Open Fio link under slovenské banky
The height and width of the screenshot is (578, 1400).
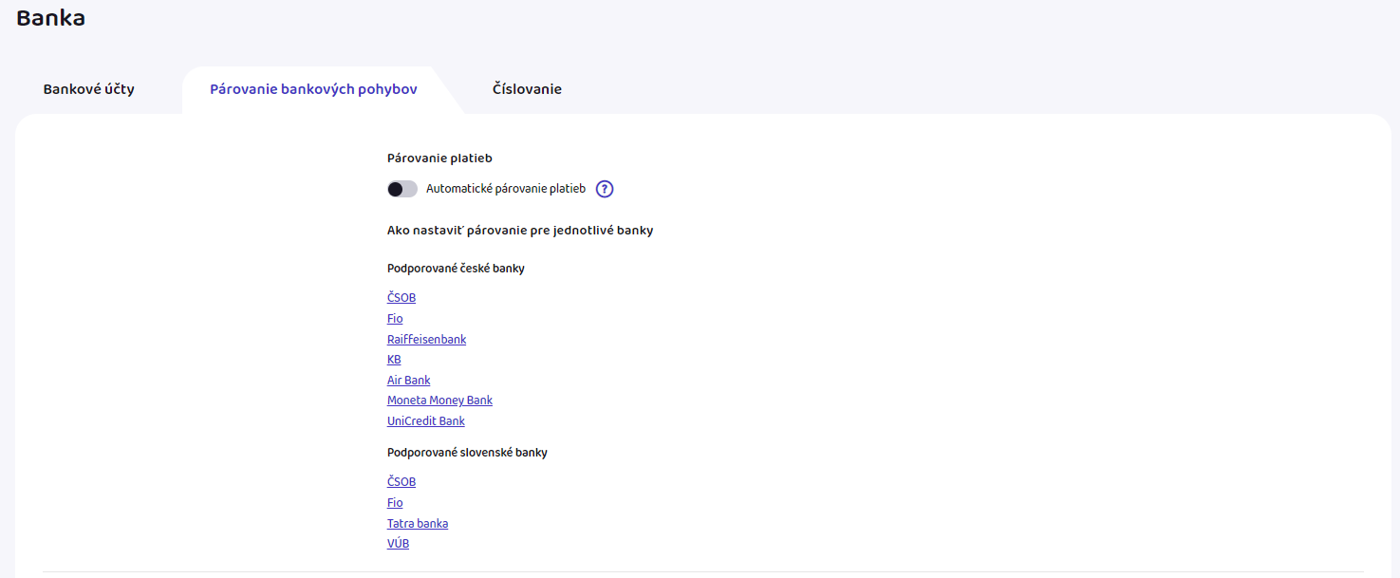pos(395,503)
